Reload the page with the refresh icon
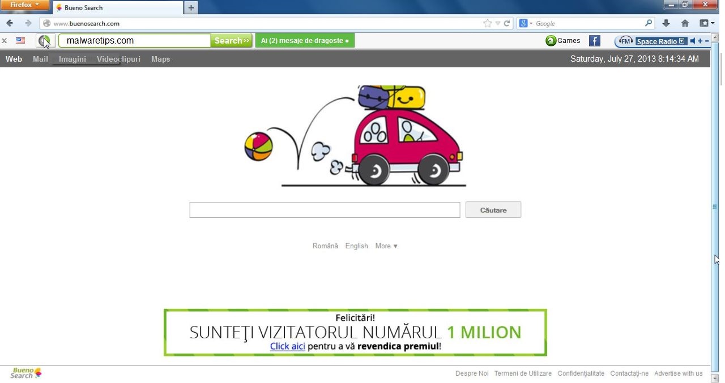 507,23
